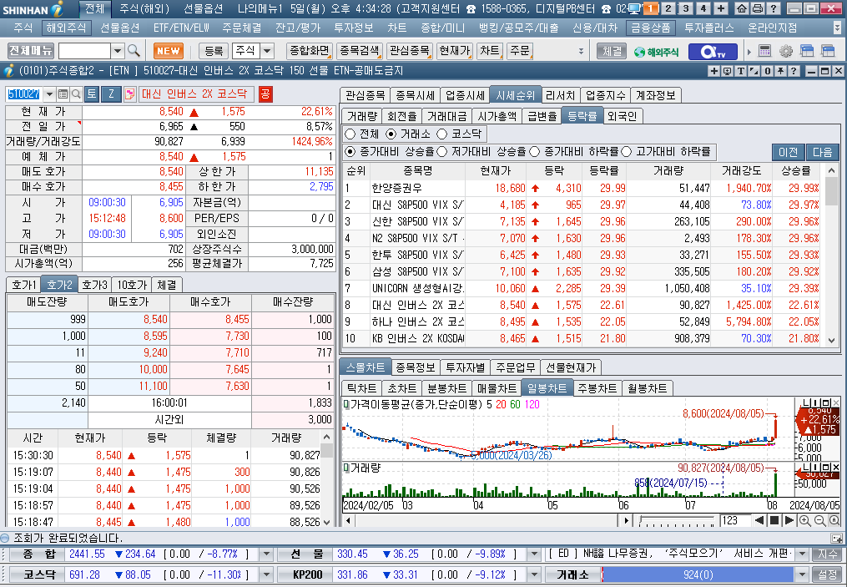Select 종가대비 하락률 radio option
This screenshot has height=587, width=847.
tap(534, 152)
